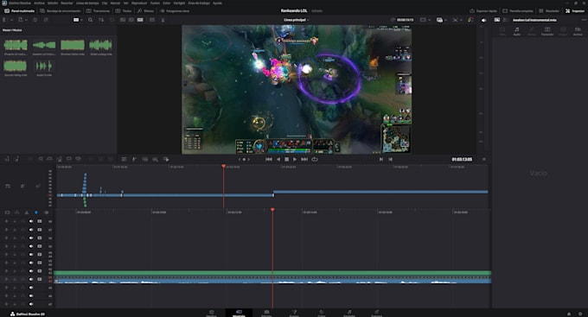Switch to the Audio tab in Inspector

517,31
